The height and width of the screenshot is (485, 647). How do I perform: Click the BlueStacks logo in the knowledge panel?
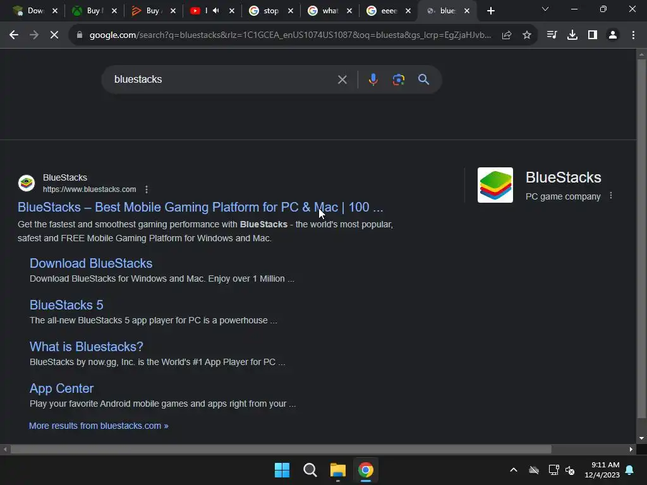click(495, 185)
